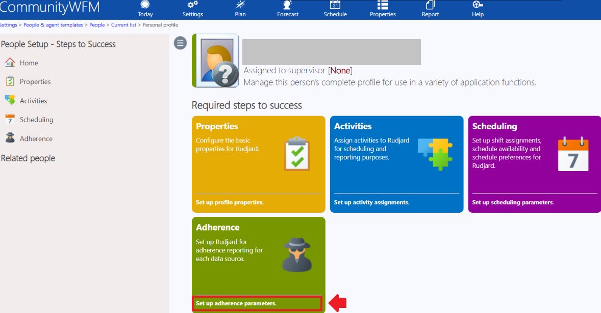
Task: Open the Help icon
Action: (x=478, y=5)
